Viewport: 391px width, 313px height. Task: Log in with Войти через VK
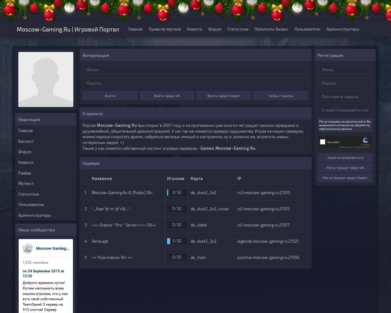(167, 96)
